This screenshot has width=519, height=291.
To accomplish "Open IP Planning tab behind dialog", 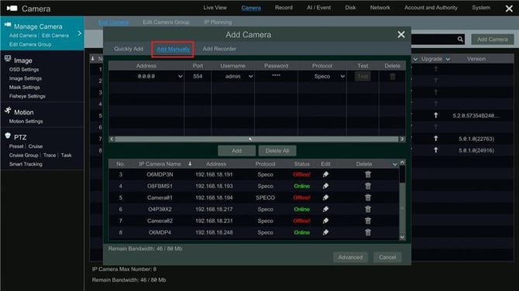I will pos(218,22).
